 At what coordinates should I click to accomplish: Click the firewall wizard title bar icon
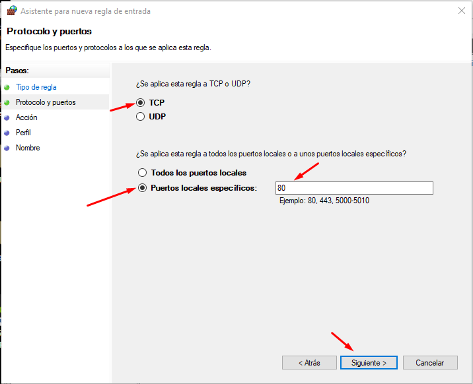pyautogui.click(x=11, y=11)
